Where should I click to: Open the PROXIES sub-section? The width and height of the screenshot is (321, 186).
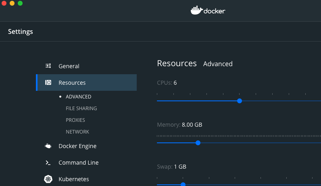point(75,120)
